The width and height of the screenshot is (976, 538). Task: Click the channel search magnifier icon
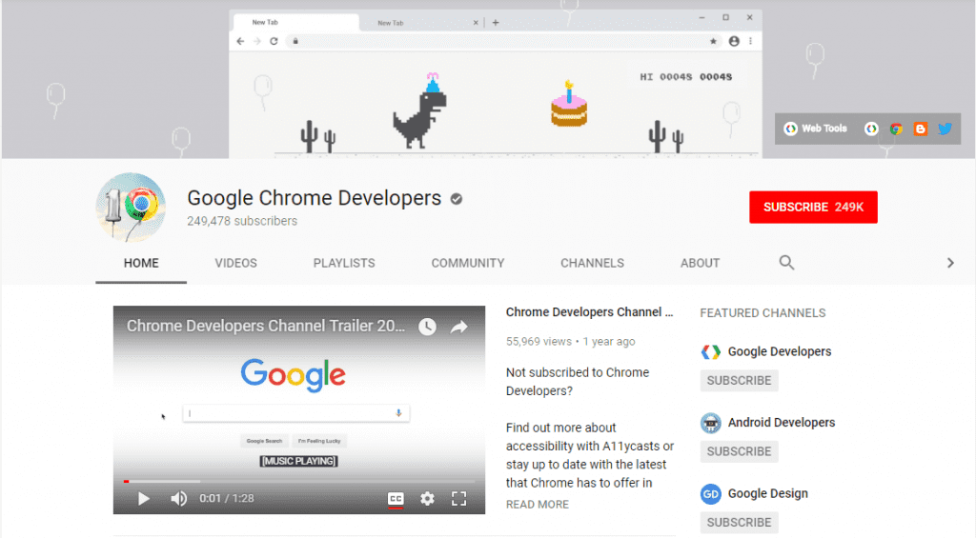point(786,263)
